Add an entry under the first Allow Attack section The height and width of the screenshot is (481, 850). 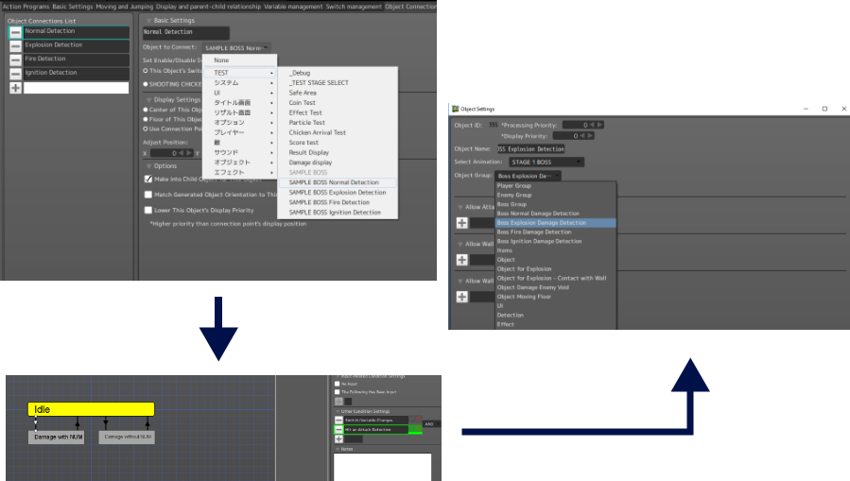pos(462,223)
